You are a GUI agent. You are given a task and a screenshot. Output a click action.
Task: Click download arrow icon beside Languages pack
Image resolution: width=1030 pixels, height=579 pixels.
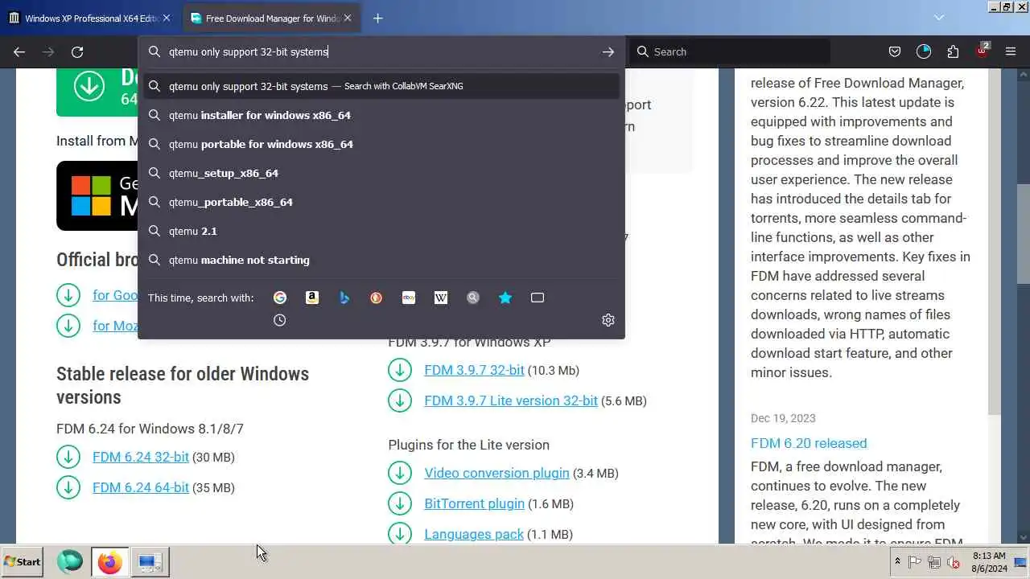pyautogui.click(x=400, y=534)
